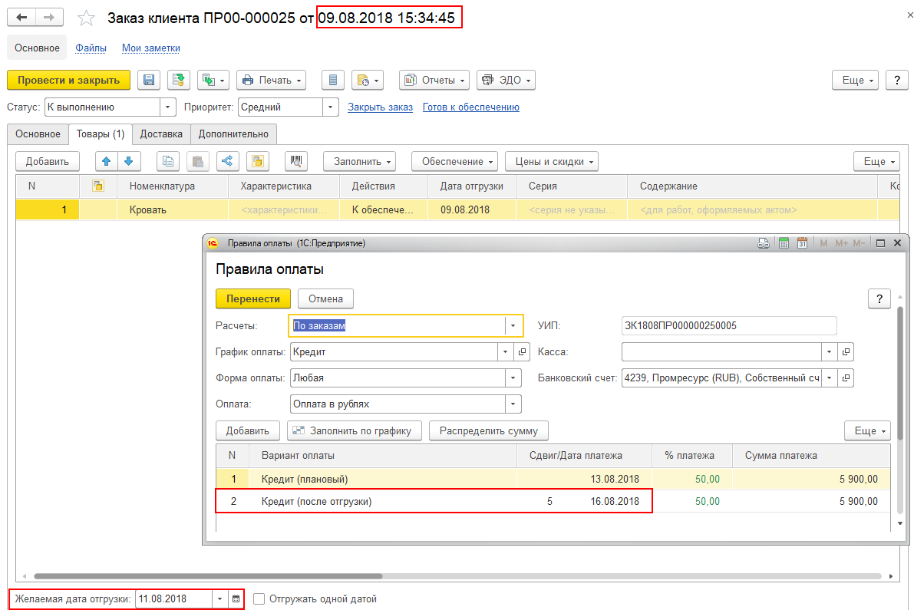
Task: Click the horizontal scrollbar of goods table
Action: [207, 575]
